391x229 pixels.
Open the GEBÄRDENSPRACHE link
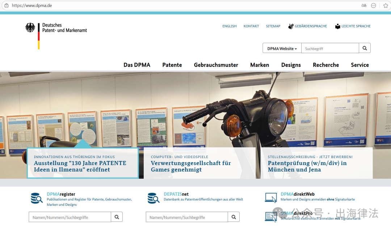point(311,26)
